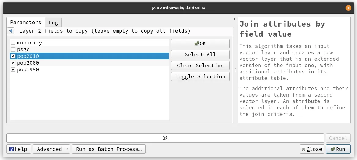Screen dimensions: 357x160
Task: Check the psgc field checkbox
Action: (x=13, y=49)
